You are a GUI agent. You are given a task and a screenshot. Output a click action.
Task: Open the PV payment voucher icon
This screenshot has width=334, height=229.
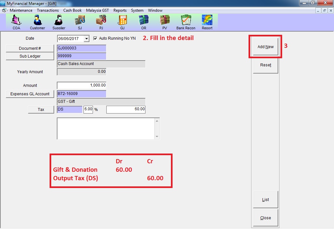click(x=165, y=22)
